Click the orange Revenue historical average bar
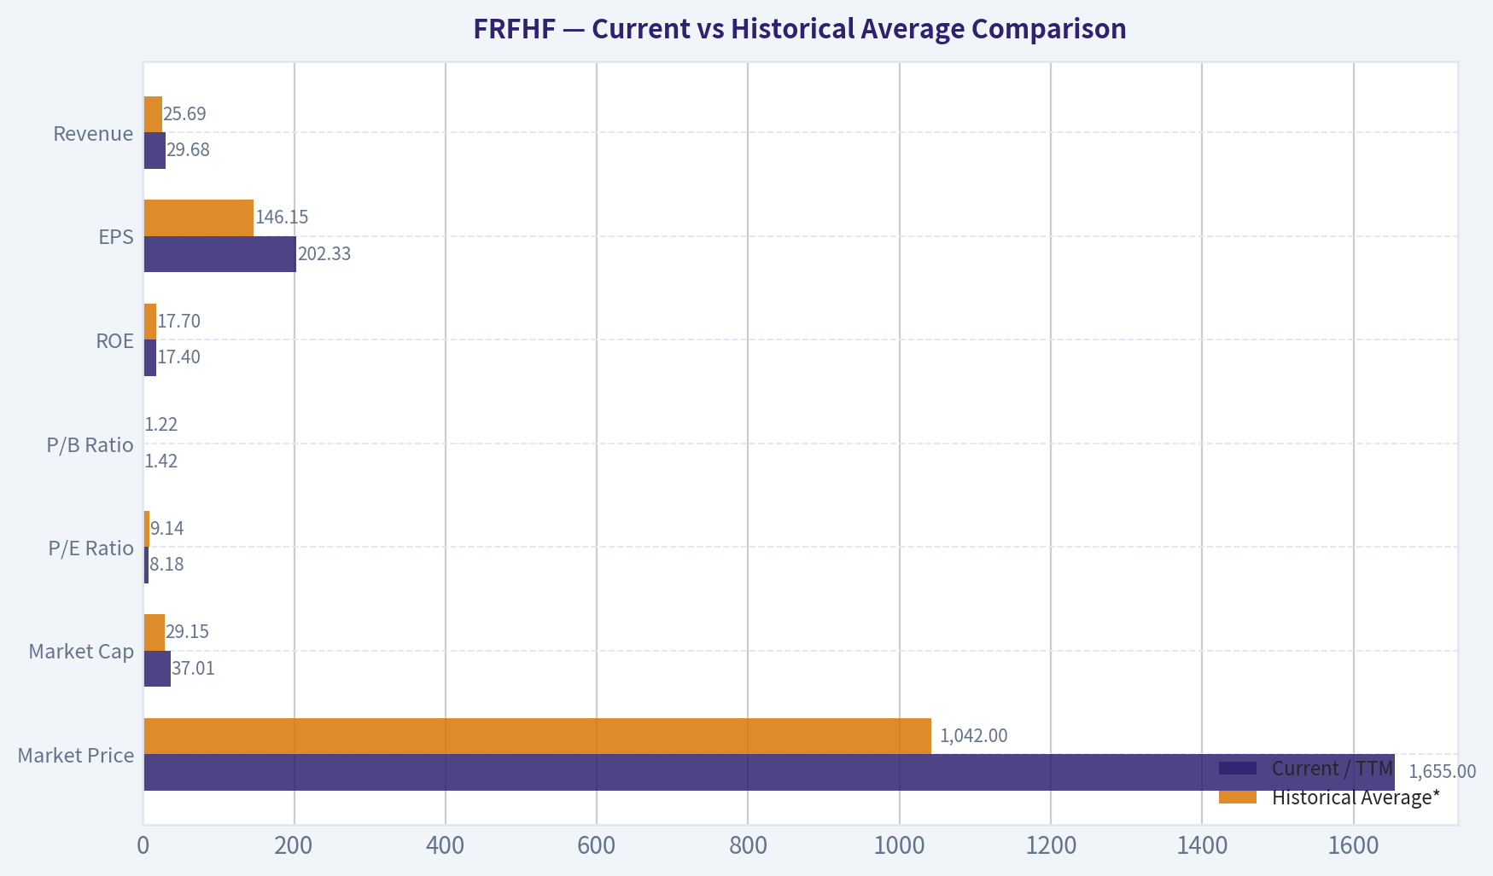Screen dimensions: 1493x876 (153, 114)
